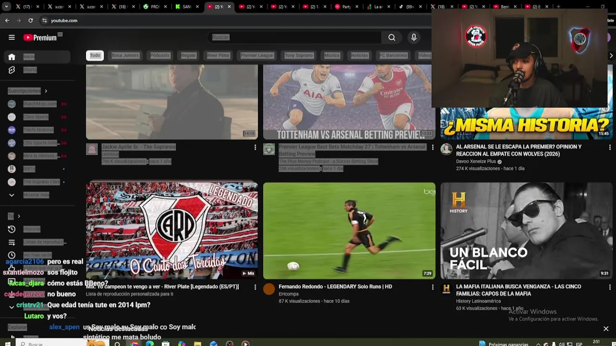Select the Regate filter chip
616x346 pixels.
pos(188,55)
